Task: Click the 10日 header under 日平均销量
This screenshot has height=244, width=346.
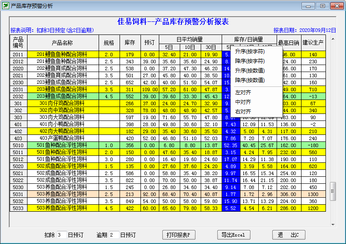Action: tap(190, 47)
